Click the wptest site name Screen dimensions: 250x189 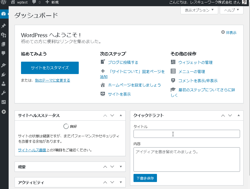pyautogui.click(x=22, y=2)
